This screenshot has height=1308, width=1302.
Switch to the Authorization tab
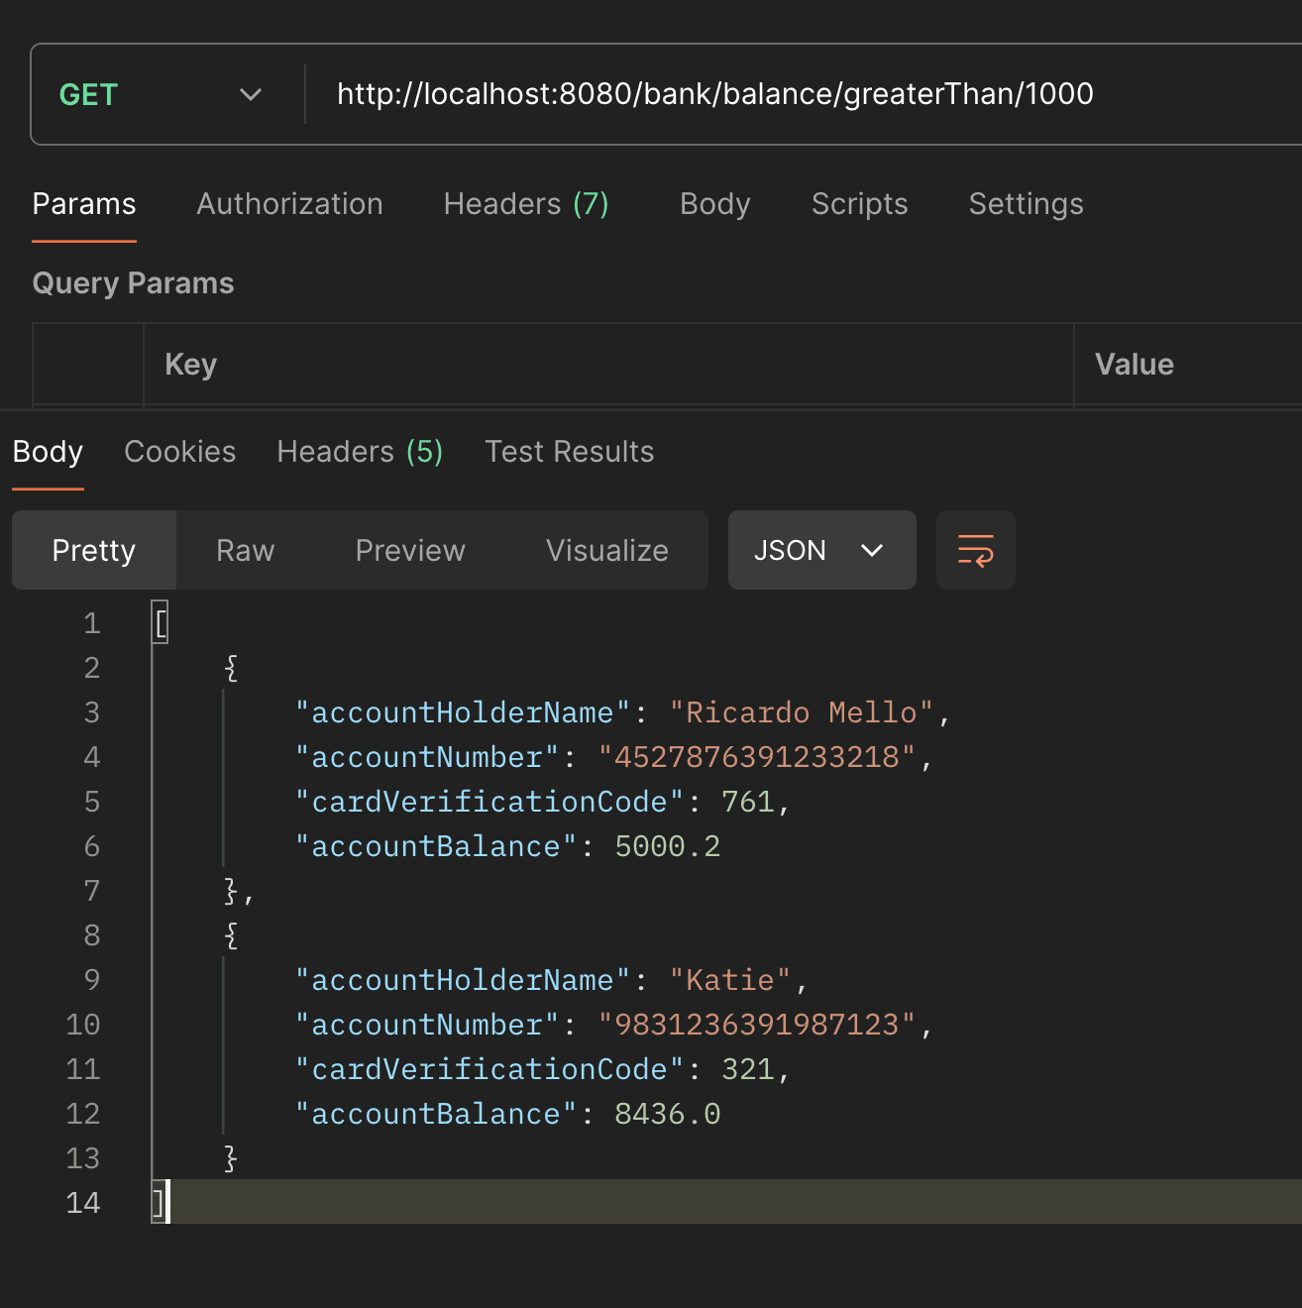289,204
